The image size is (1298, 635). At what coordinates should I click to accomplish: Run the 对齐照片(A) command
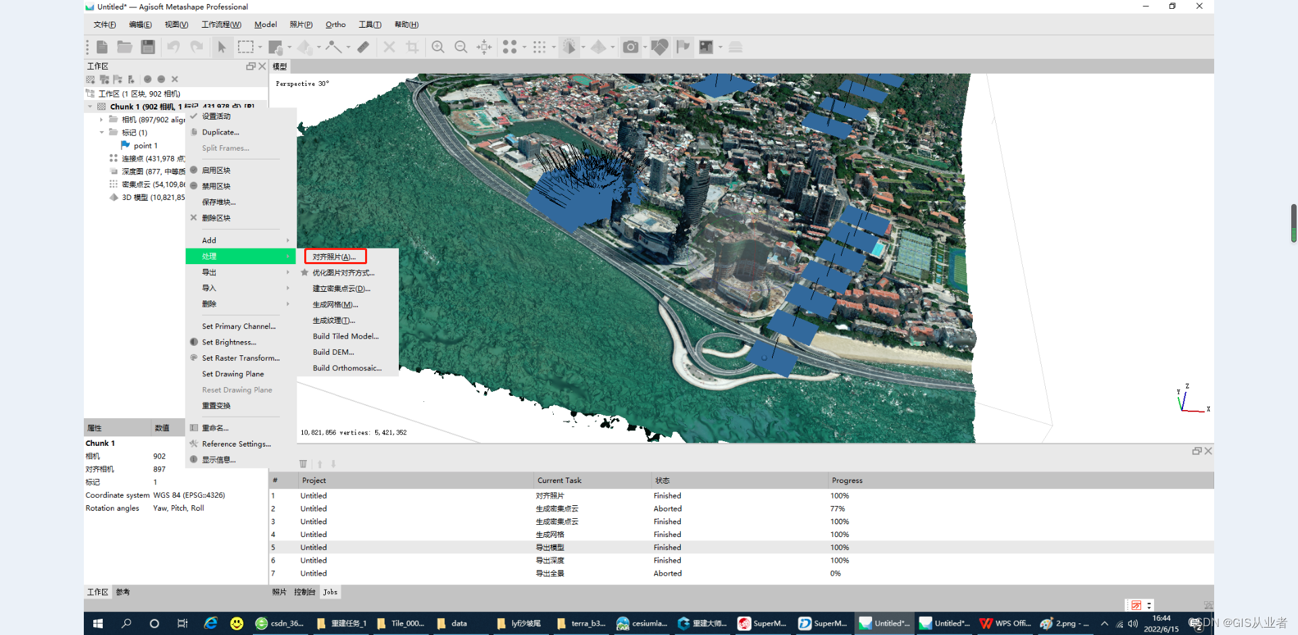pyautogui.click(x=335, y=257)
